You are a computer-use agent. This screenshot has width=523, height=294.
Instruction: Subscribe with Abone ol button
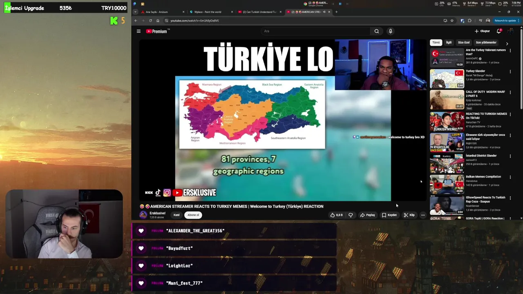[193, 215]
